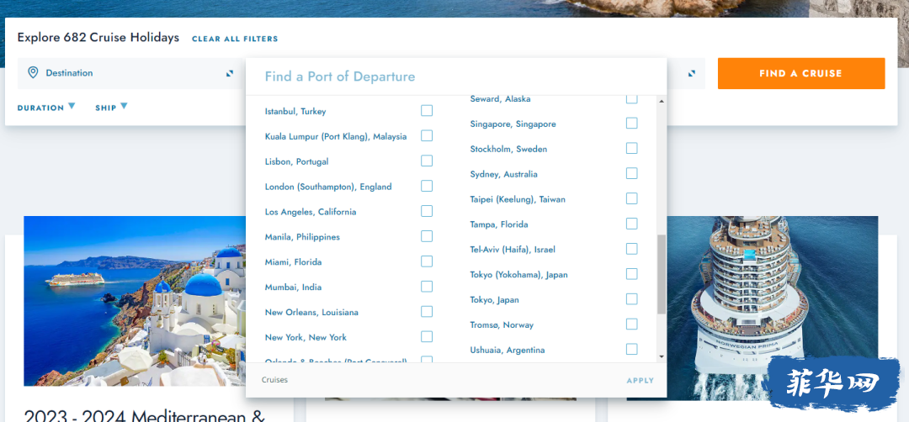Click the Clear All Filters link
The image size is (909, 422).
(x=235, y=39)
